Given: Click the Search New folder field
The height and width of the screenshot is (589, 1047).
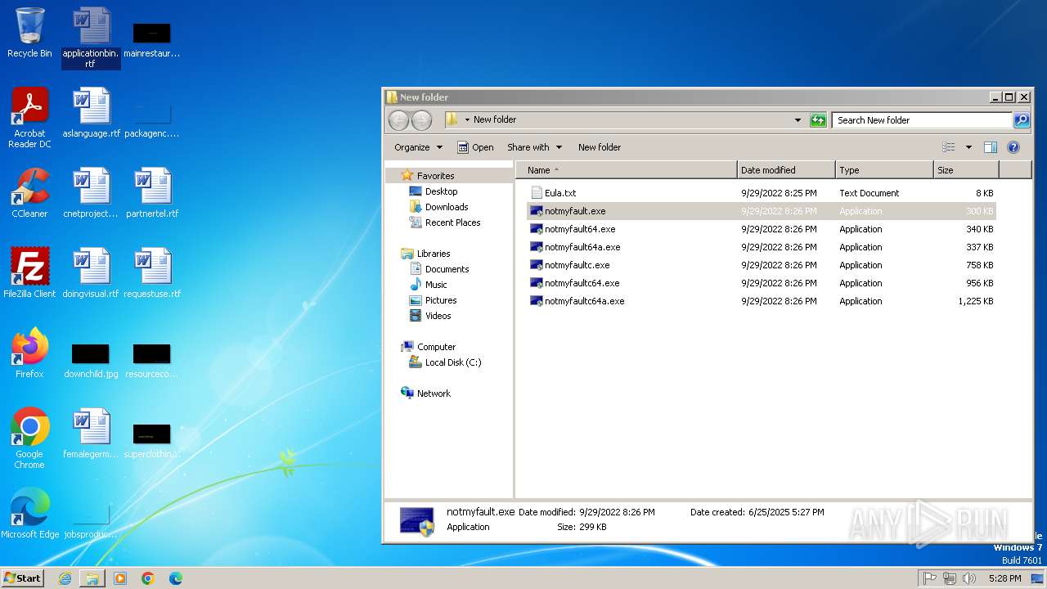Looking at the screenshot, I should click(923, 120).
